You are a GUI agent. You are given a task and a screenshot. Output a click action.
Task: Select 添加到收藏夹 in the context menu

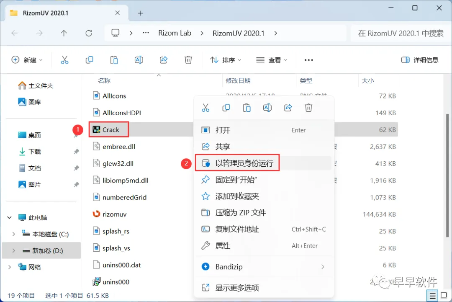pyautogui.click(x=264, y=196)
